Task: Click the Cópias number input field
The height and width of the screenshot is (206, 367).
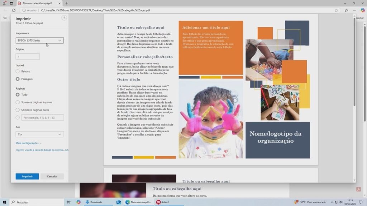Action: click(28, 57)
